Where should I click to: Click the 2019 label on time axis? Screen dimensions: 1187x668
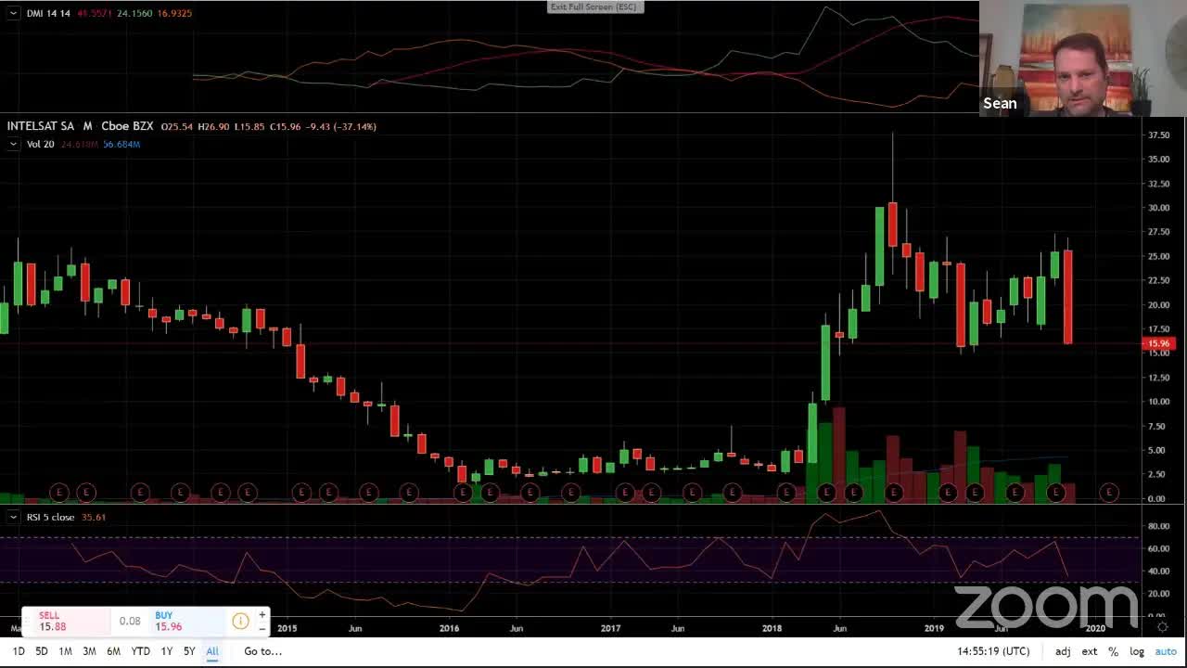tap(934, 628)
